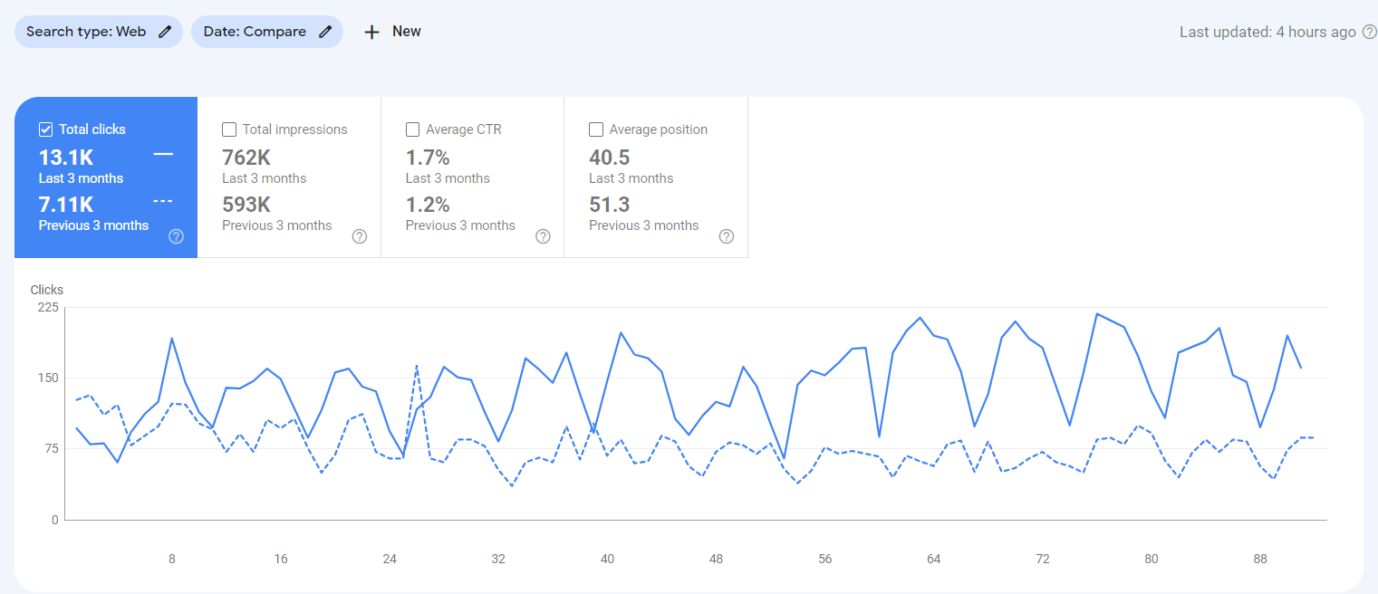Open the Average position help tooltip icon
Image resolution: width=1378 pixels, height=594 pixels.
click(726, 236)
